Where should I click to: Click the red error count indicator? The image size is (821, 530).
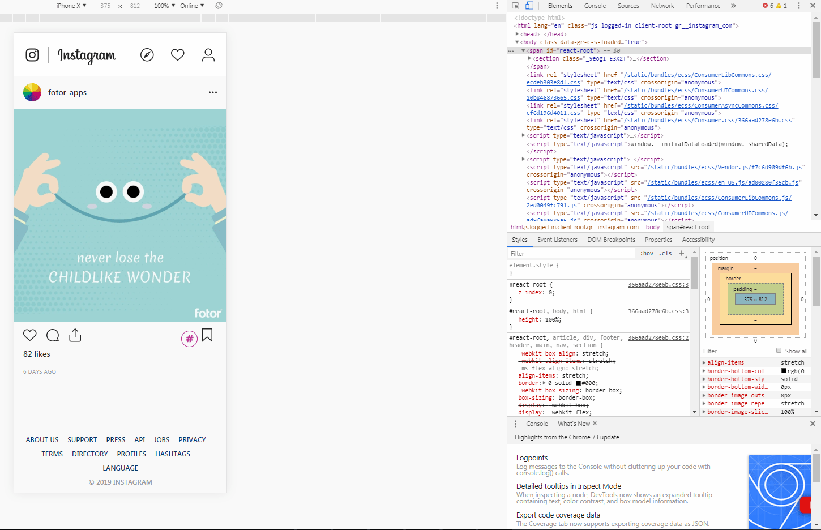click(768, 6)
